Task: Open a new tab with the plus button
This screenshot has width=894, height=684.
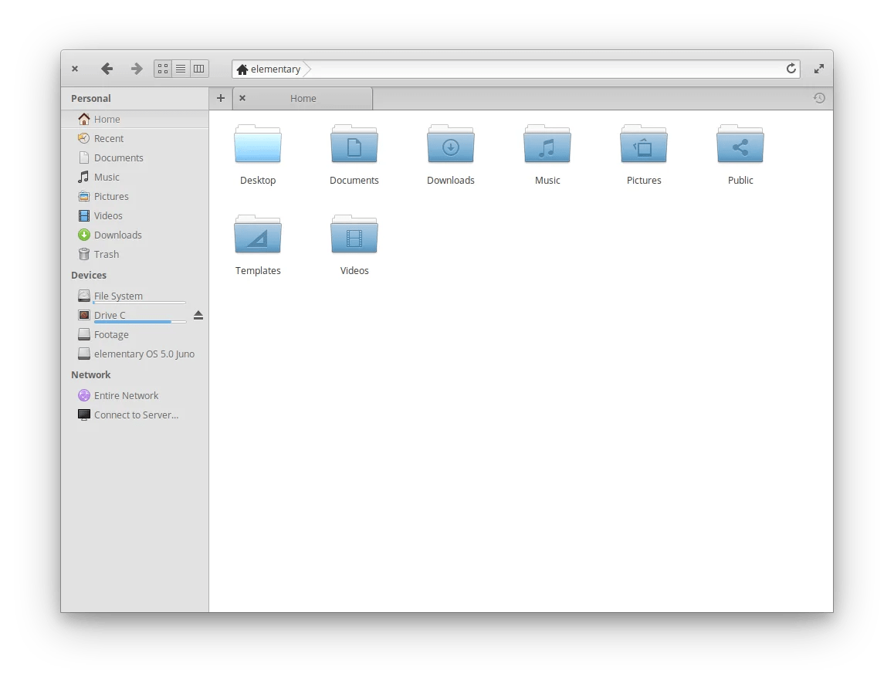Action: tap(221, 98)
